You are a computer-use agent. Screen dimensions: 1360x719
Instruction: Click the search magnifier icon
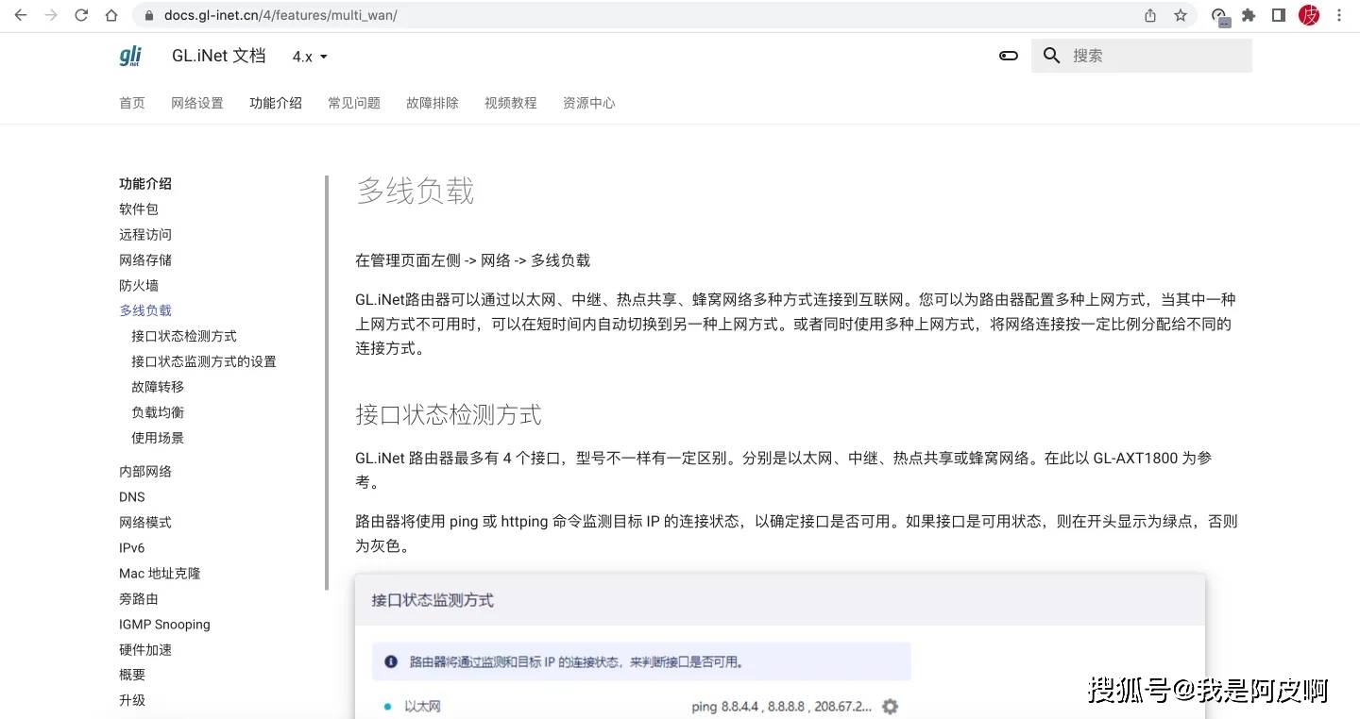pyautogui.click(x=1052, y=56)
